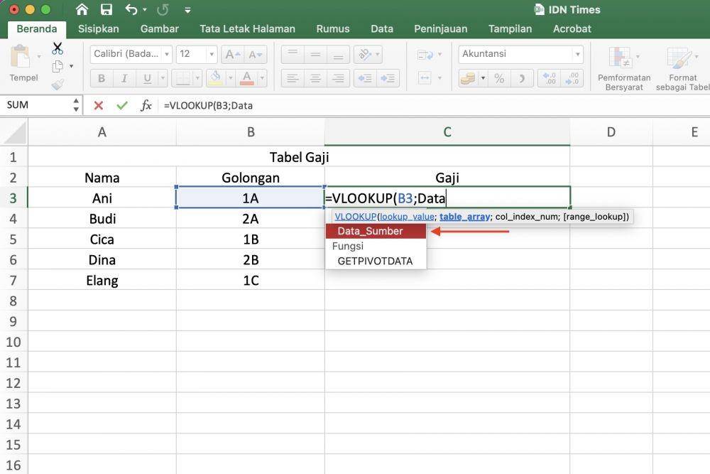Open Insert Function fx dialog
Image resolution: width=710 pixels, height=474 pixels.
pos(146,106)
